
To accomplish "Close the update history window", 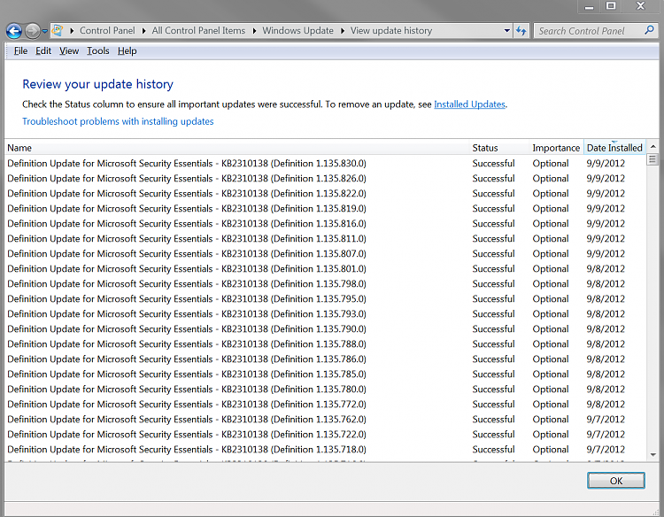I will click(x=640, y=6).
